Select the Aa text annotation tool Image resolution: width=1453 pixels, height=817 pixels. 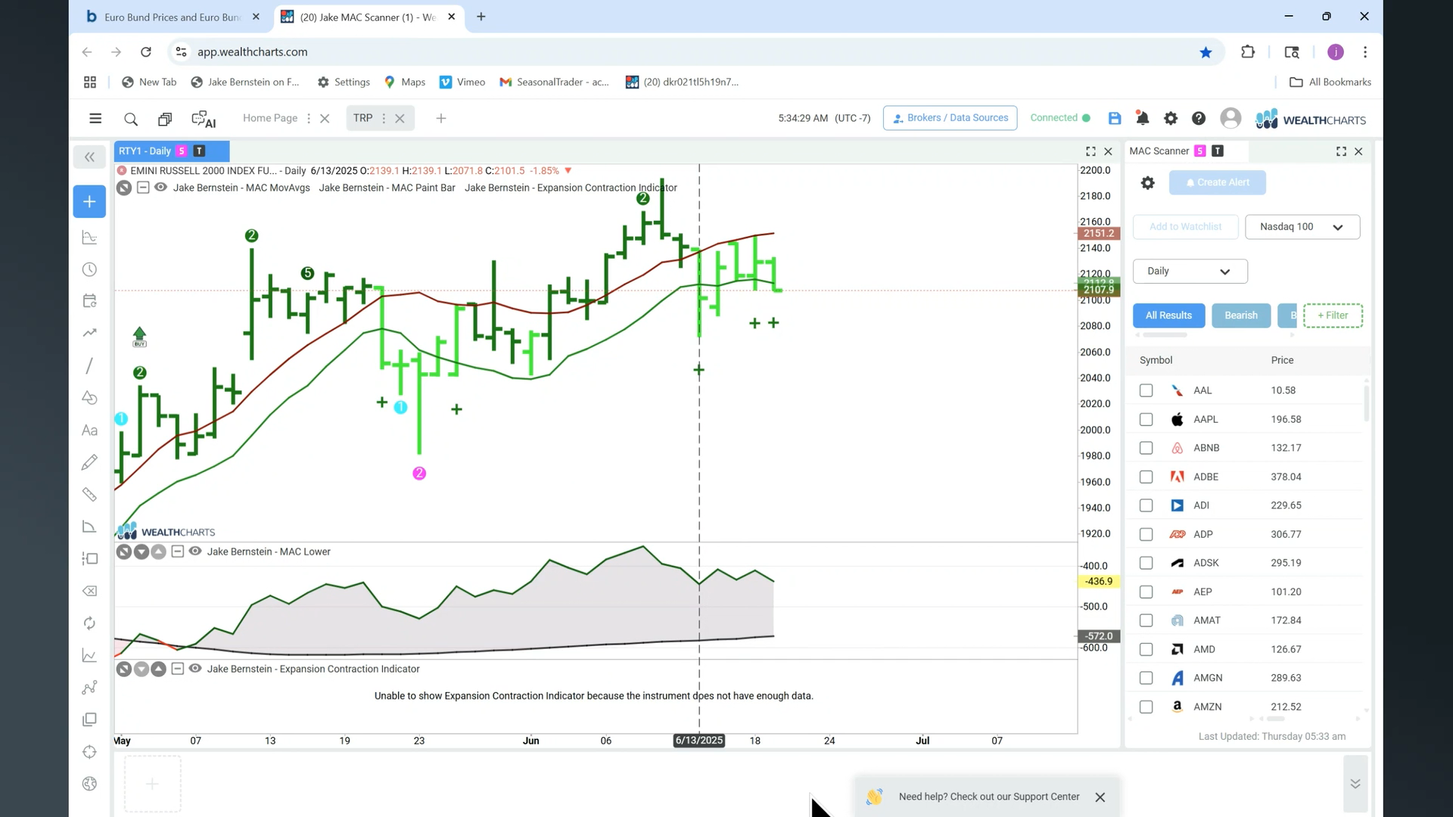point(89,430)
